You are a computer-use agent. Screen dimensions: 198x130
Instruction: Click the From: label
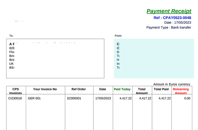(118, 36)
